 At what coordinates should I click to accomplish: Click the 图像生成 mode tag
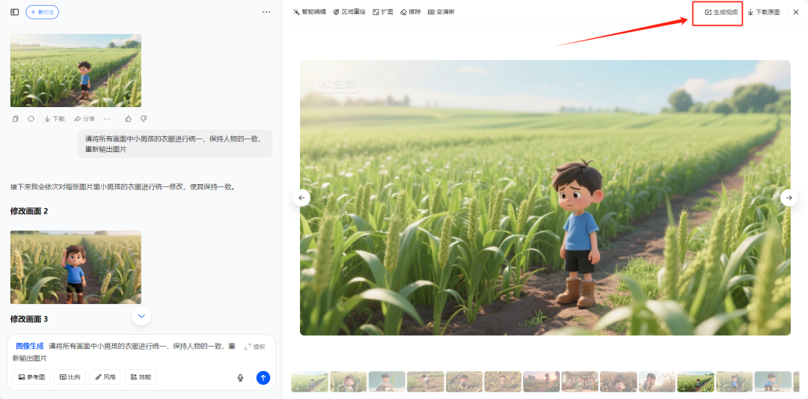pos(30,346)
